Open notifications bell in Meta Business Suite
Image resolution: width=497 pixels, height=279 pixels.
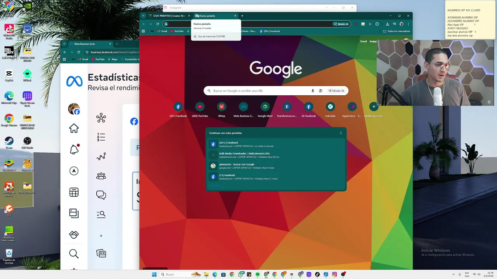[x=74, y=149]
